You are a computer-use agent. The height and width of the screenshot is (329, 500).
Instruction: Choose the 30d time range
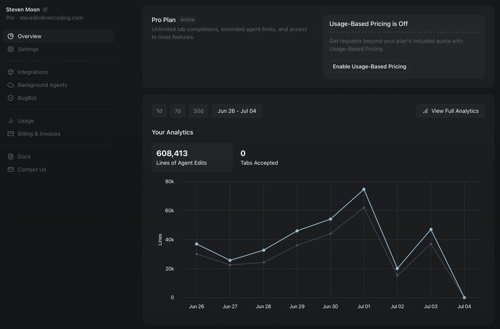(x=198, y=111)
